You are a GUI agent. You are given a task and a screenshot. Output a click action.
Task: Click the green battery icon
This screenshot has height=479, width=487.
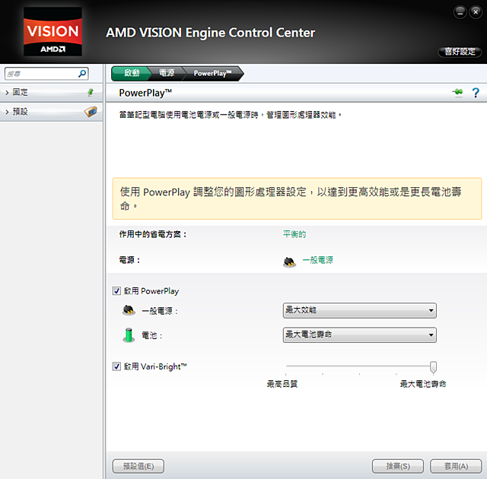point(129,335)
